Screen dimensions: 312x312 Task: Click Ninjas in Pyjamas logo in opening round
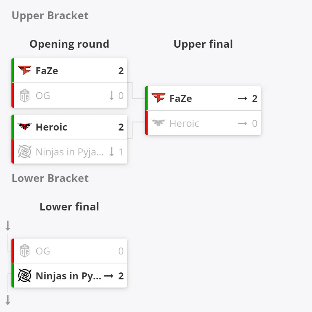24,152
